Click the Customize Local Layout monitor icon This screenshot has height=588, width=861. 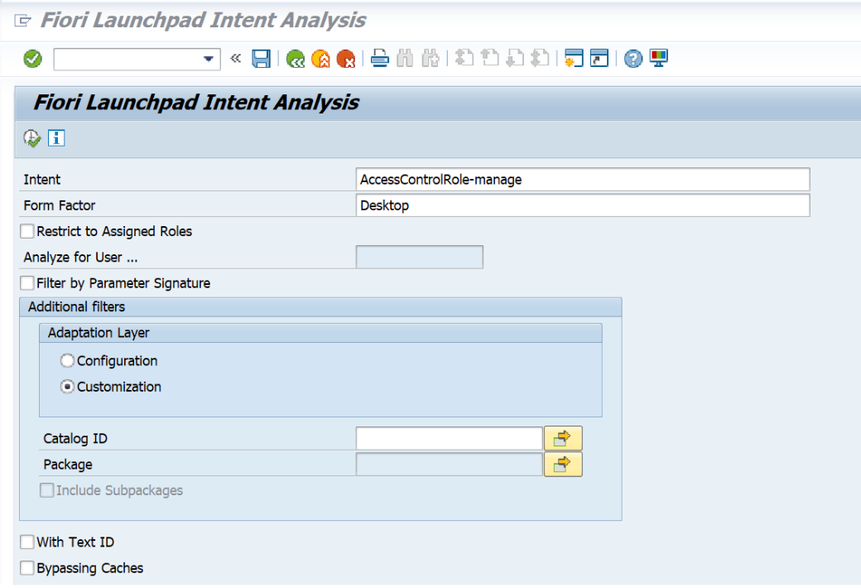pyautogui.click(x=658, y=58)
